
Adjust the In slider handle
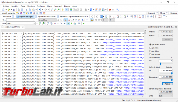point(172,74)
